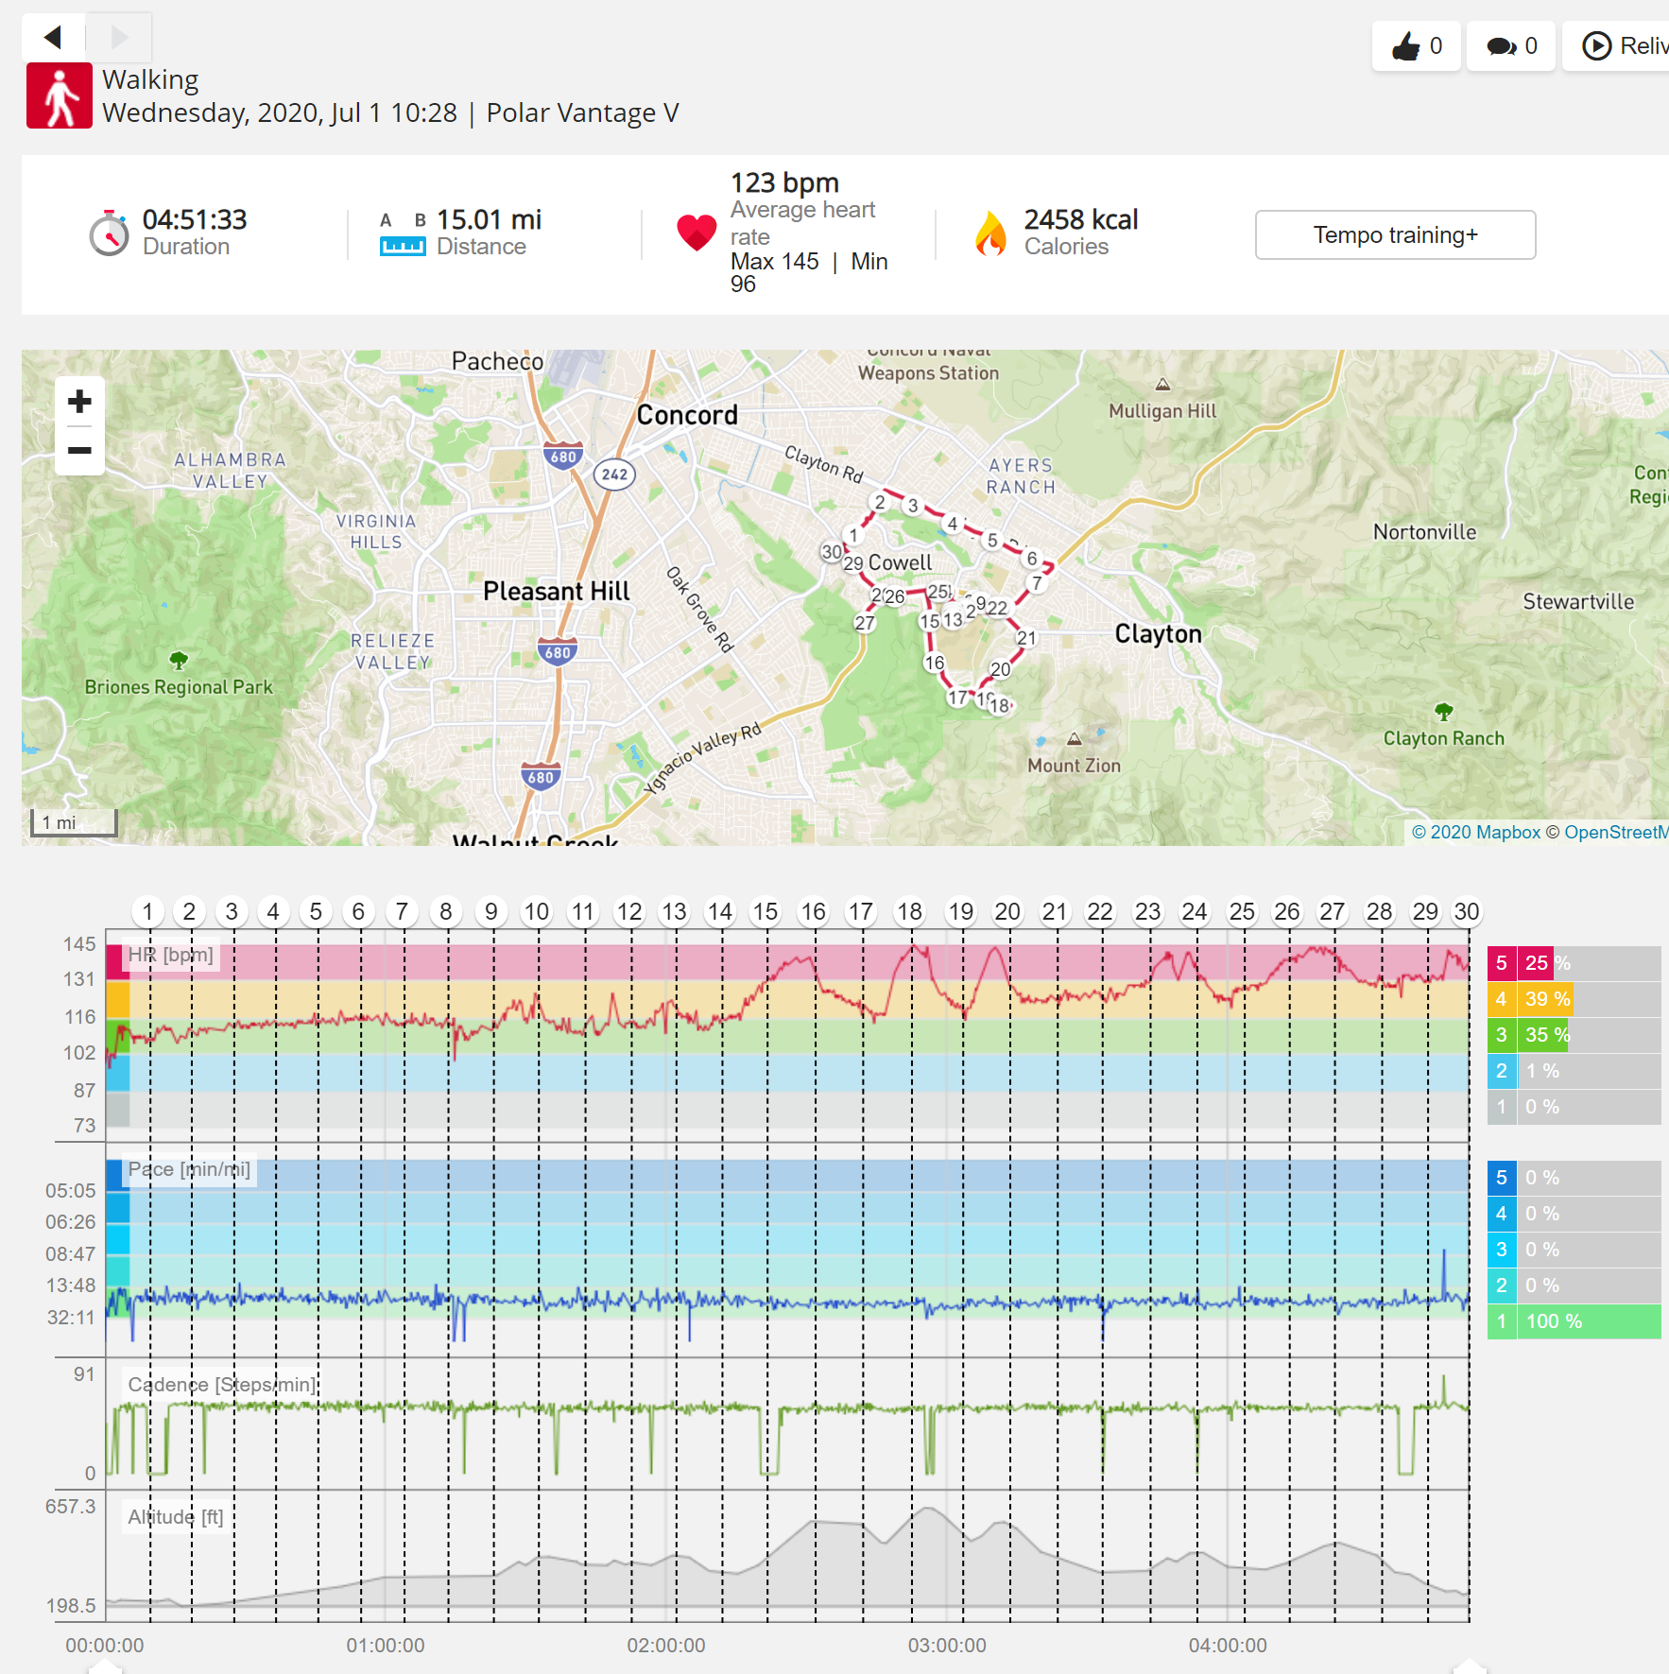
Task: Zoom out on the map
Action: pos(80,450)
